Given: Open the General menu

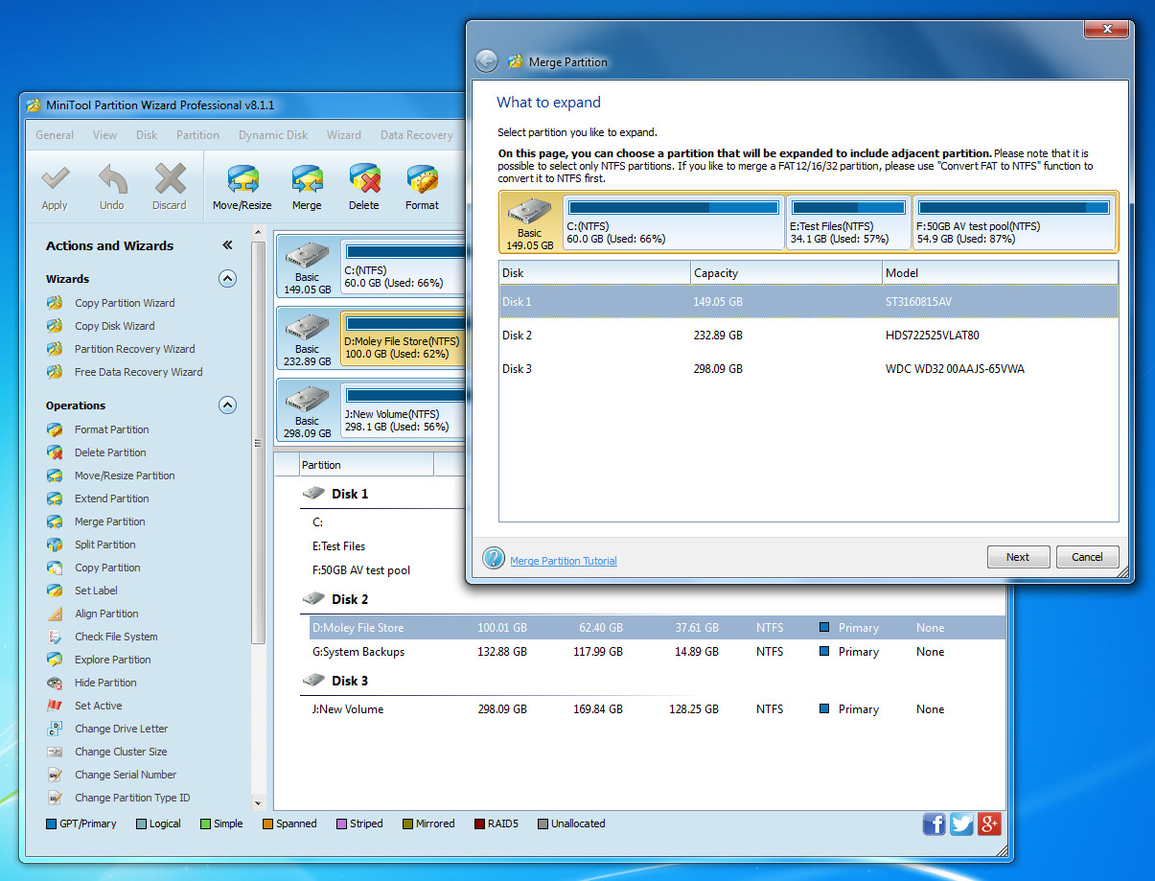Looking at the screenshot, I should click(x=55, y=135).
